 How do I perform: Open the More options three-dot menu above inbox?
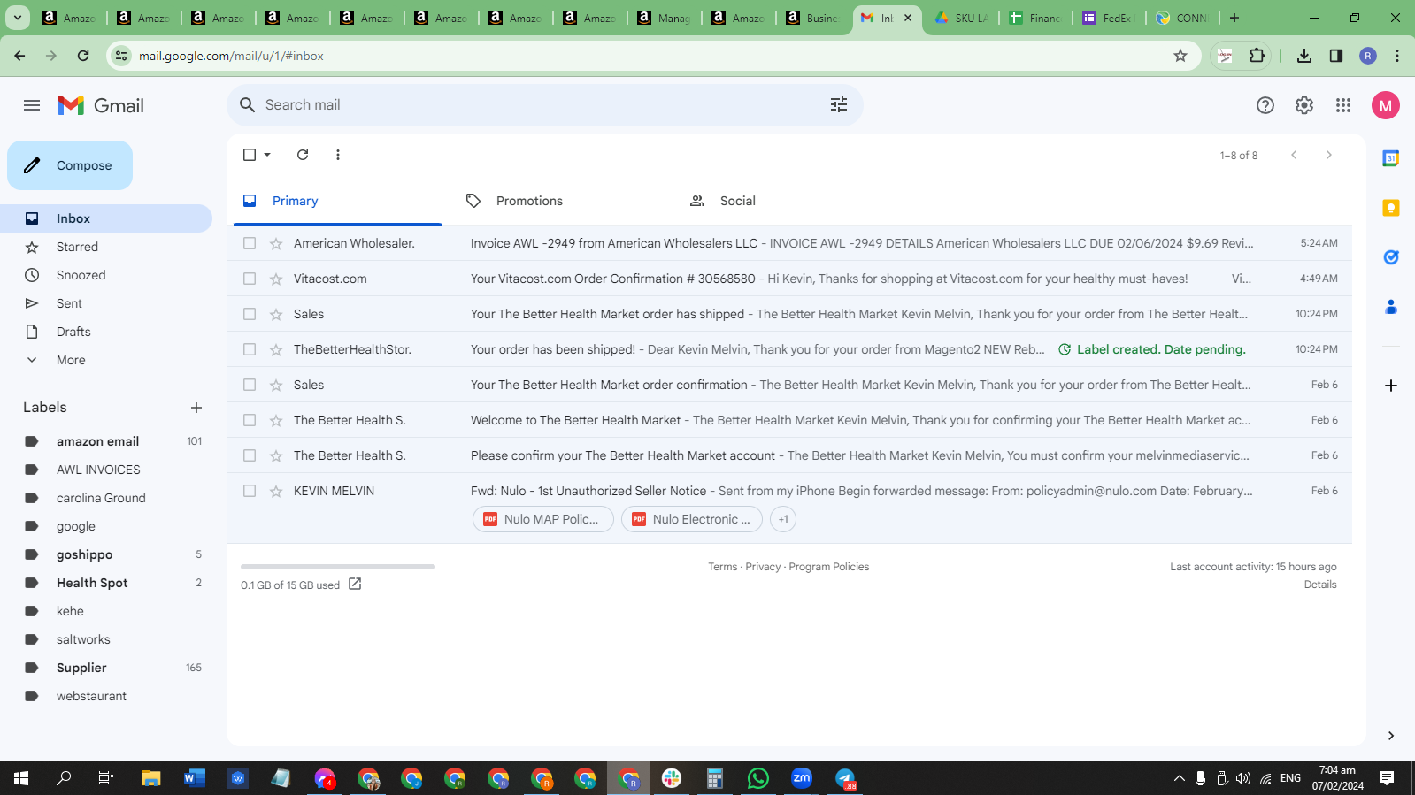coord(338,155)
